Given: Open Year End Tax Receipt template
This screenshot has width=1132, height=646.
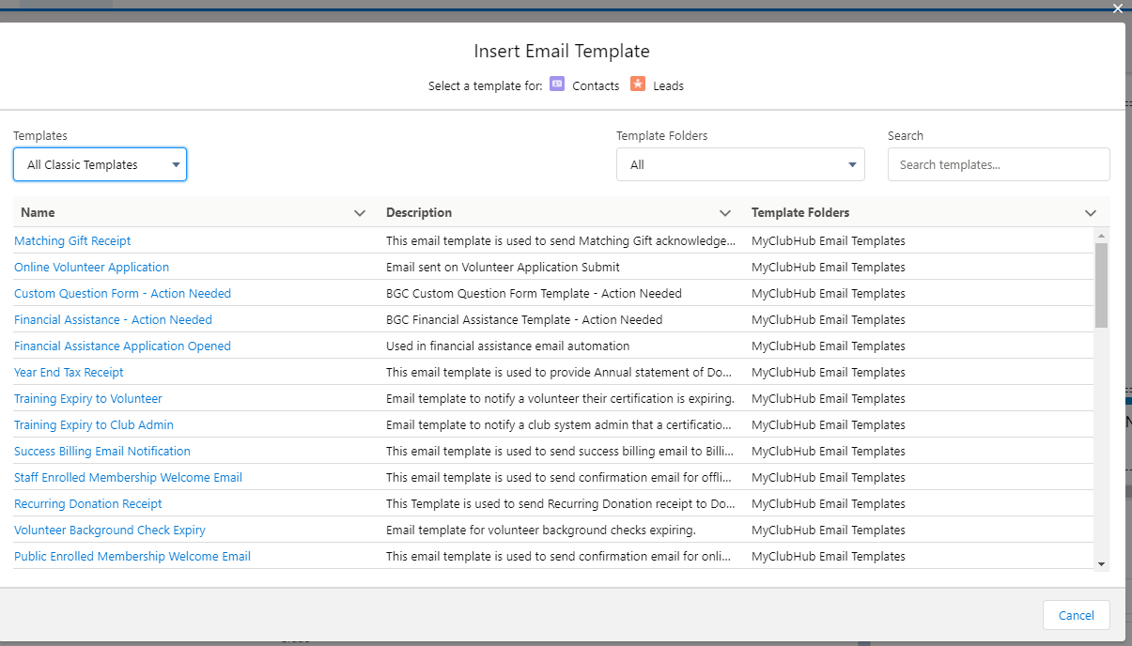Looking at the screenshot, I should pyautogui.click(x=69, y=373).
